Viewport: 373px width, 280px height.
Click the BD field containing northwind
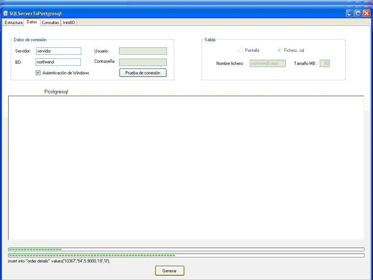[58, 62]
